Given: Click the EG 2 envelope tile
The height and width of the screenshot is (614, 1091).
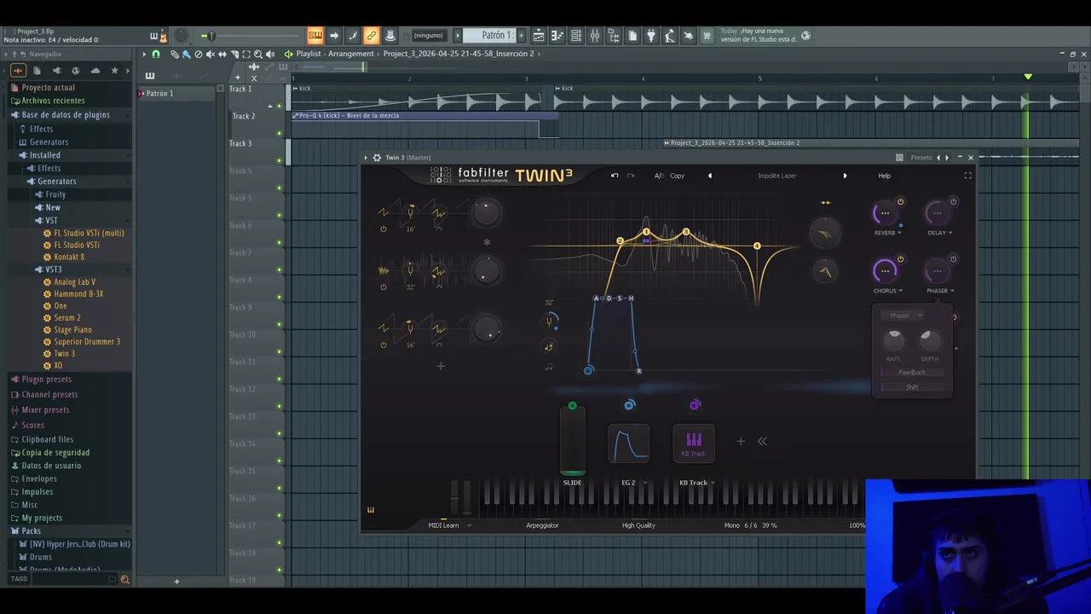Looking at the screenshot, I should point(628,443).
